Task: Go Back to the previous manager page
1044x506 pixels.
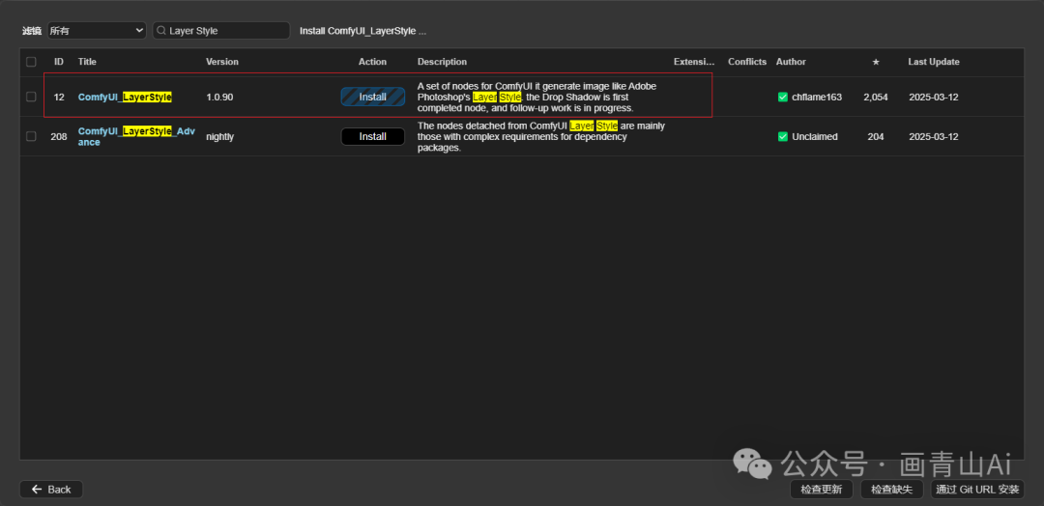Action: pos(51,490)
